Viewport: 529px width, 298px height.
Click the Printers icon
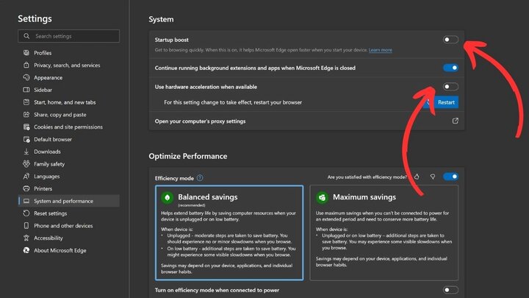[26, 188]
